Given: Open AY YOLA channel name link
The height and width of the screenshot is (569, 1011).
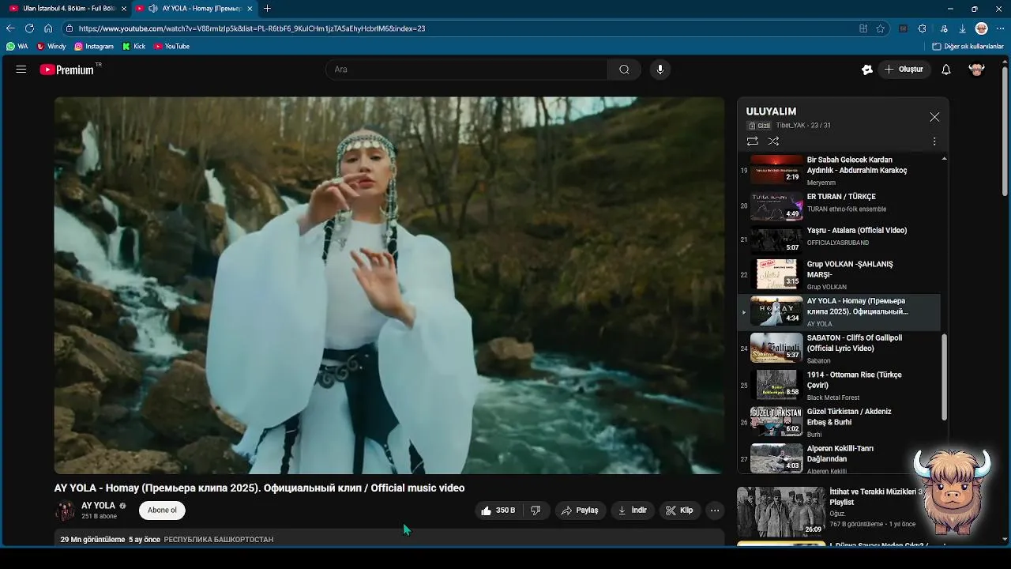Looking at the screenshot, I should point(98,506).
